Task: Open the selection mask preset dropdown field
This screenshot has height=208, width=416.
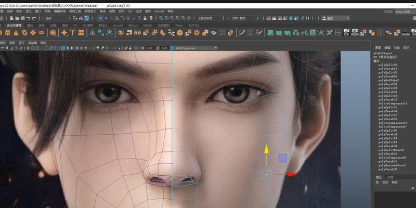Action: coord(55,18)
